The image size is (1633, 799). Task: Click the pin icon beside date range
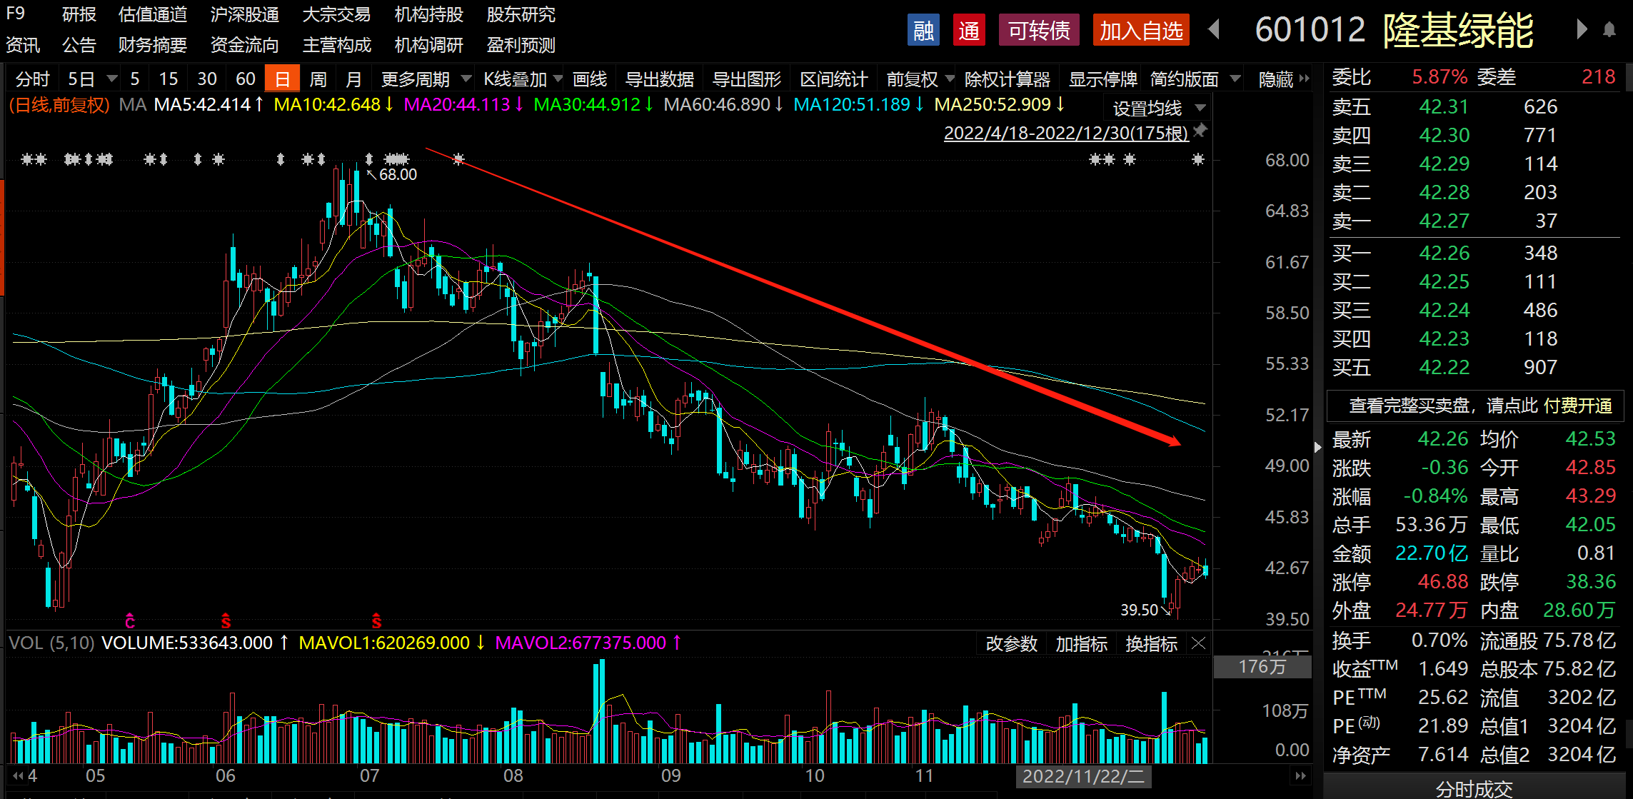[1200, 131]
